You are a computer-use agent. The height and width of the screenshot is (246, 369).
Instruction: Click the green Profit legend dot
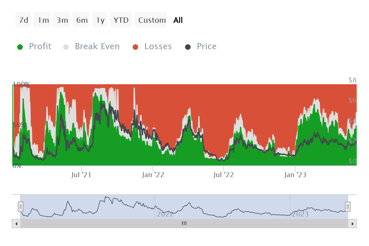coord(20,46)
